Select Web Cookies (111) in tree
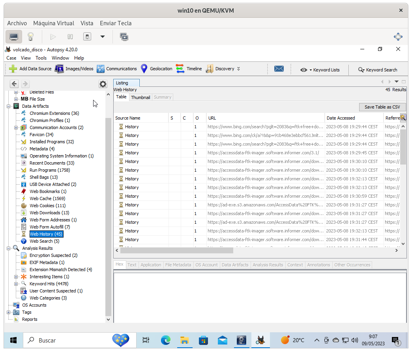The height and width of the screenshot is (352, 412). pos(47,206)
